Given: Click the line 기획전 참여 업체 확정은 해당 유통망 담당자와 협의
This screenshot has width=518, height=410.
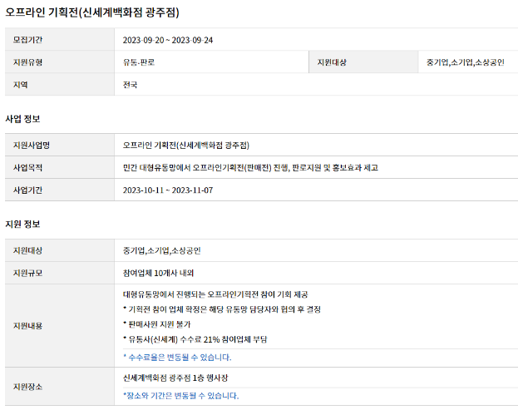Looking at the screenshot, I should [222, 309].
